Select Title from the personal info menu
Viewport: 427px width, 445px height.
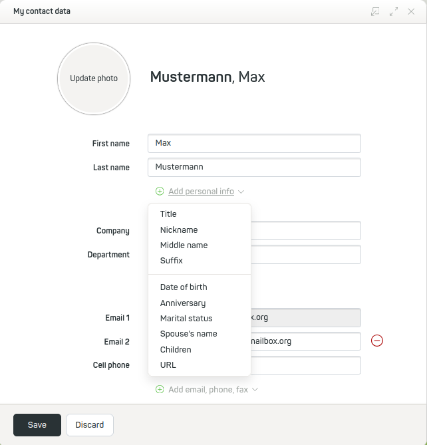coord(168,214)
